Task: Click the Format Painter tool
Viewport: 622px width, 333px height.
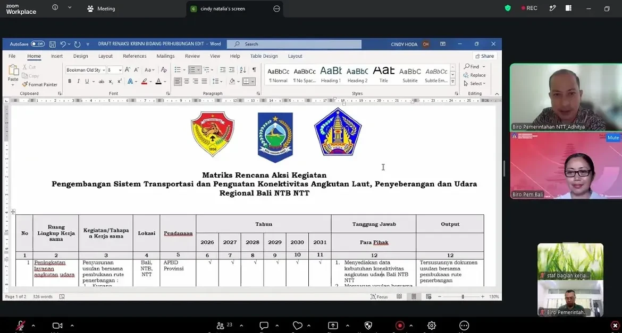Action: [40, 84]
